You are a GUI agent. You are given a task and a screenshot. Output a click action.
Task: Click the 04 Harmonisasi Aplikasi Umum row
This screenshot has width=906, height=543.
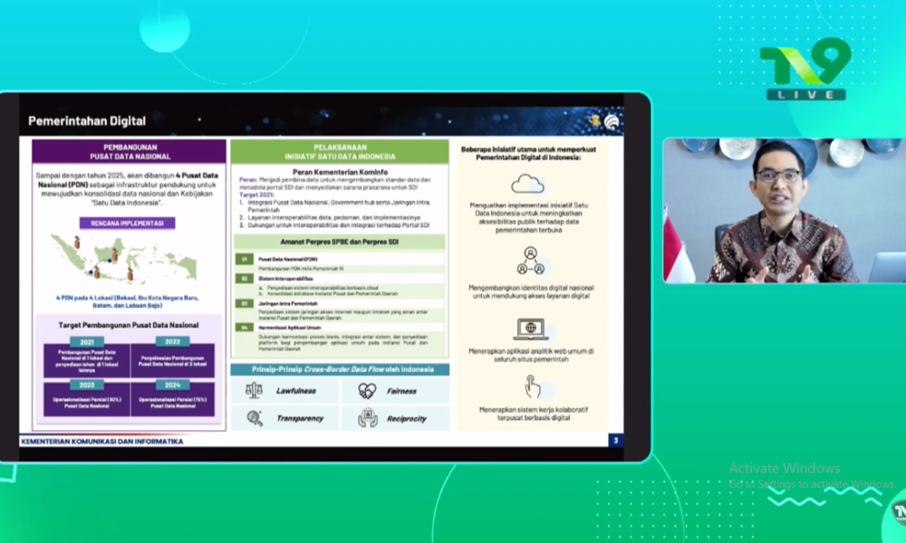[340, 328]
